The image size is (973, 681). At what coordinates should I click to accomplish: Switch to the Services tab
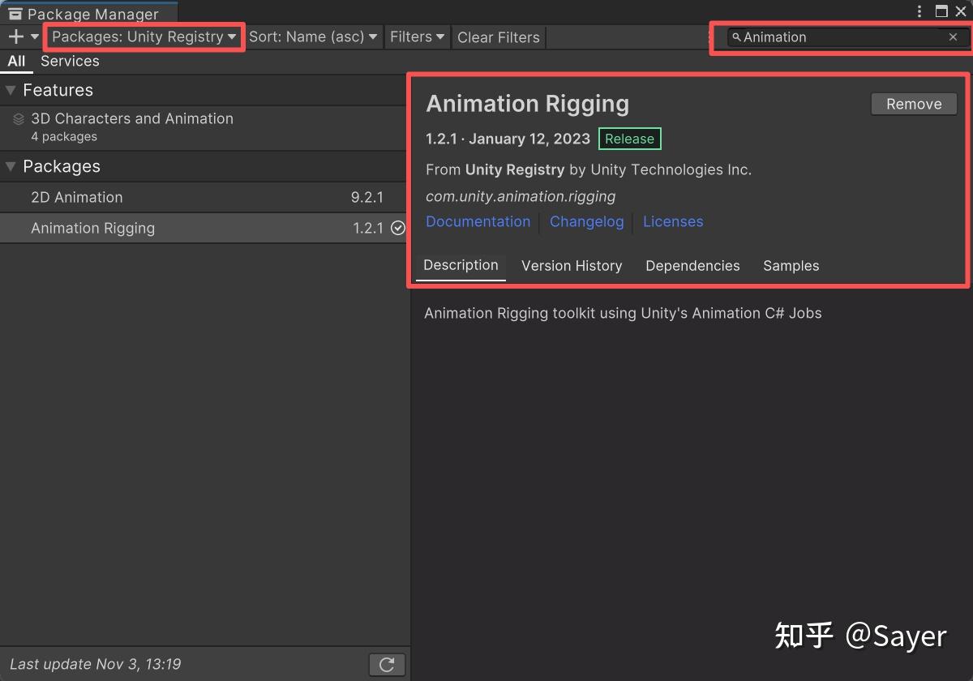pos(70,61)
